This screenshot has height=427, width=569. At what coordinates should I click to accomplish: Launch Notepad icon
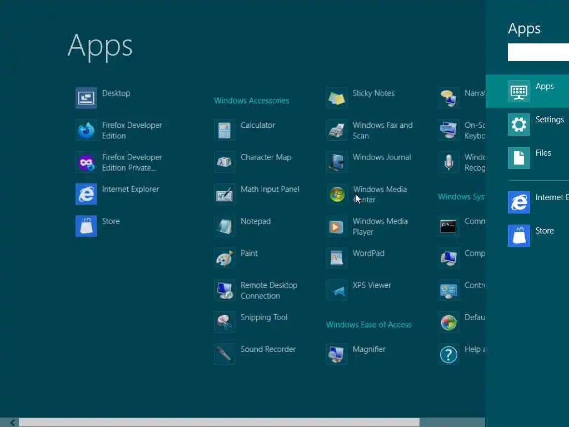point(224,226)
